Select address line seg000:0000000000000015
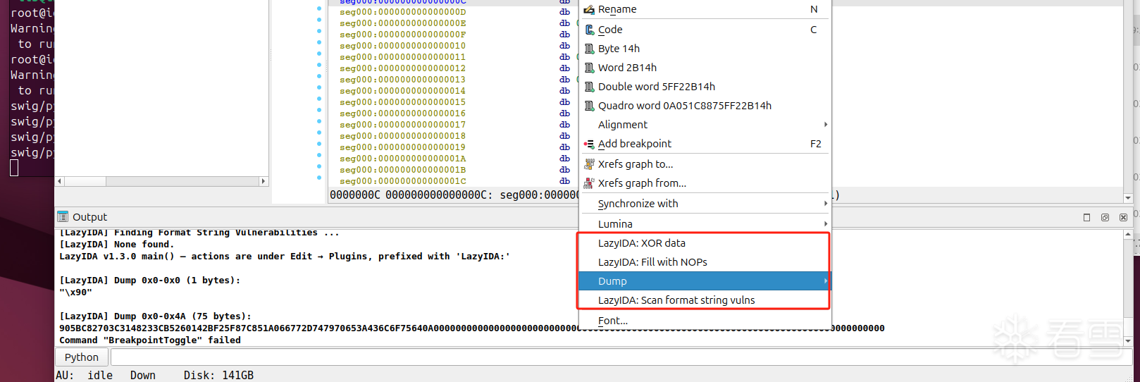The height and width of the screenshot is (382, 1140). point(402,102)
